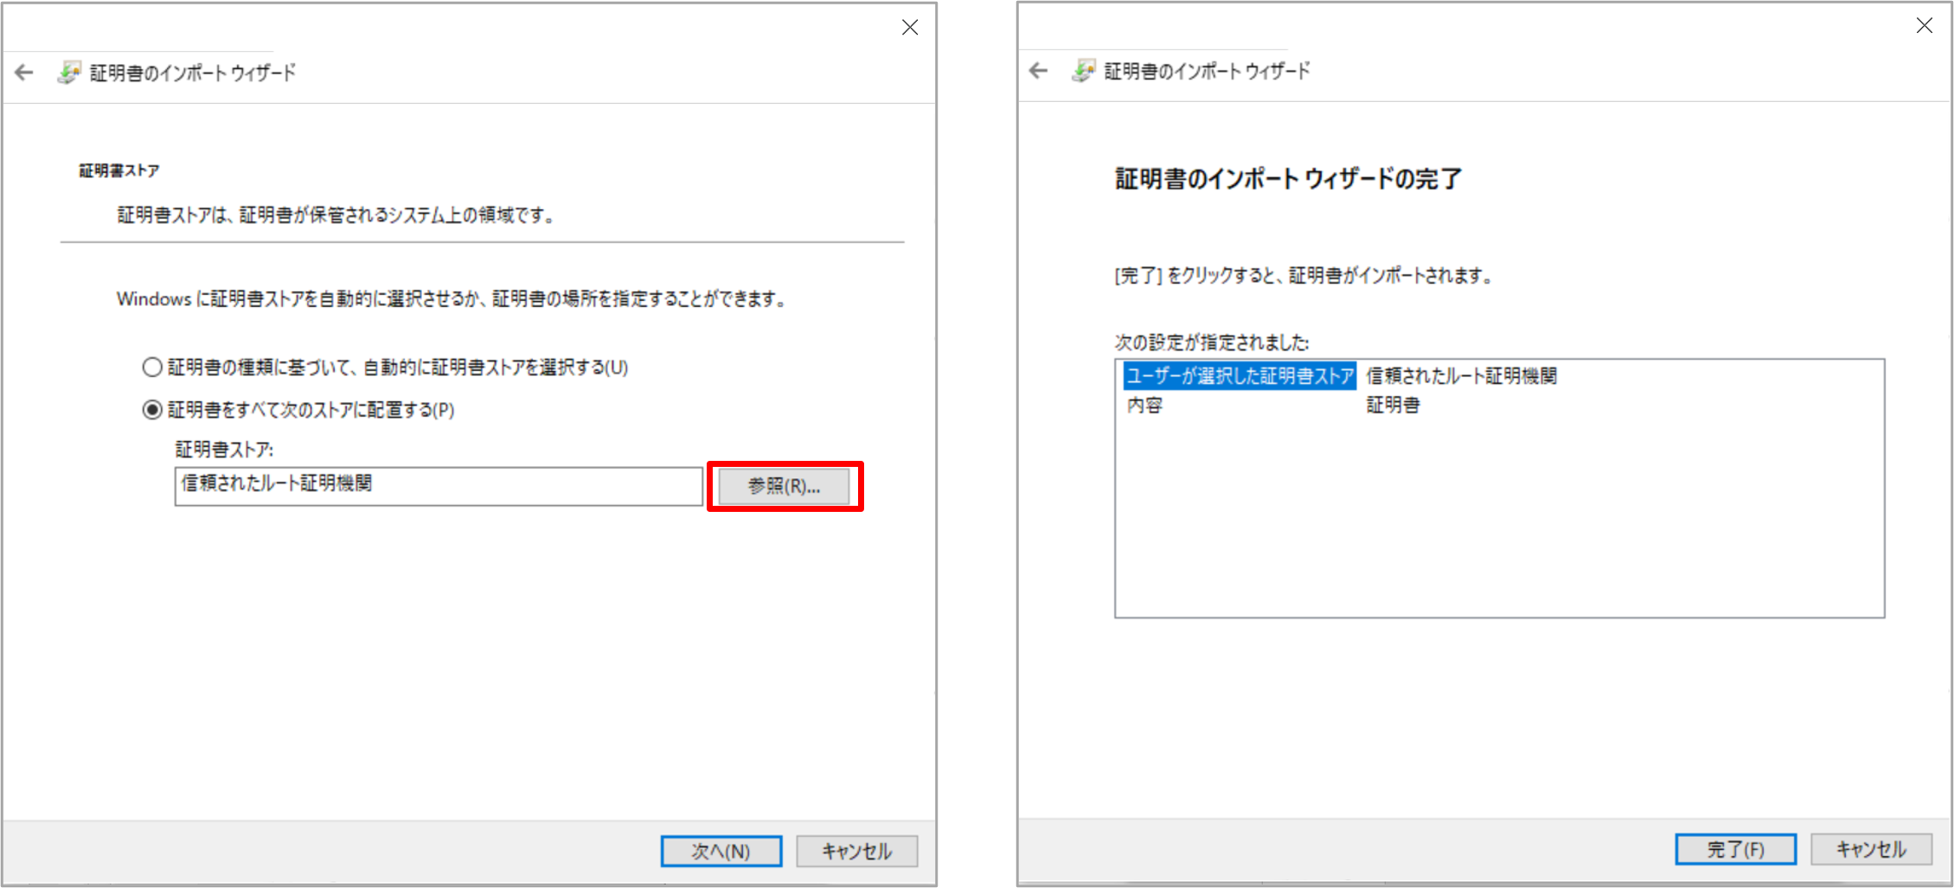
Task: Select 内容 row in settings list
Action: coord(1145,406)
